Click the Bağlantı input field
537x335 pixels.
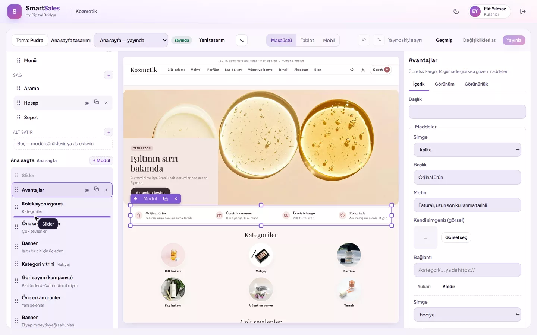pyautogui.click(x=467, y=270)
